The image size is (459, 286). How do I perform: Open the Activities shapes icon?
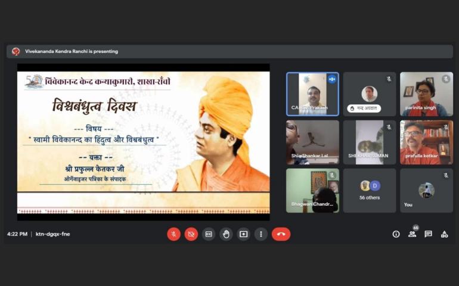(444, 234)
